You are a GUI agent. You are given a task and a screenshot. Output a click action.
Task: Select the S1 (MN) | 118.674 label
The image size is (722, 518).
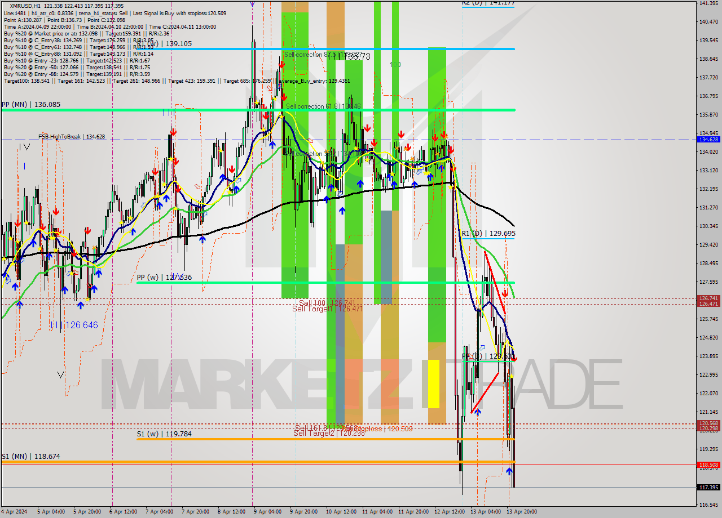point(30,457)
